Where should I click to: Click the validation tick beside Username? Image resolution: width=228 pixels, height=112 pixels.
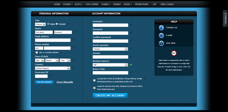pyautogui.click(x=131, y=25)
